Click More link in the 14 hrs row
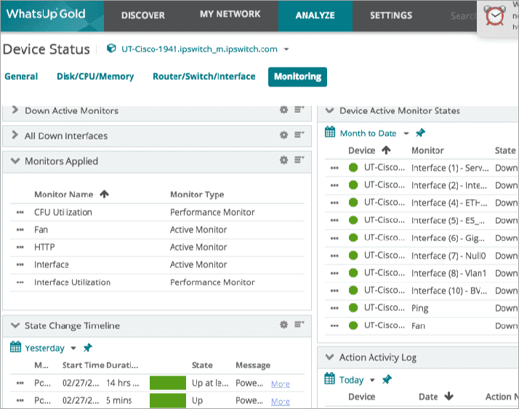Screen dimensions: 519x409 point(281,384)
